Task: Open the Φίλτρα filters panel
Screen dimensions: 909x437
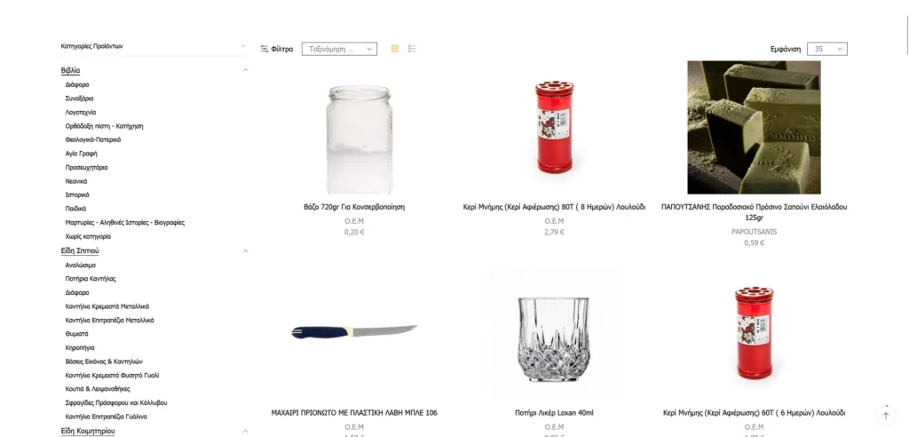Action: click(277, 50)
